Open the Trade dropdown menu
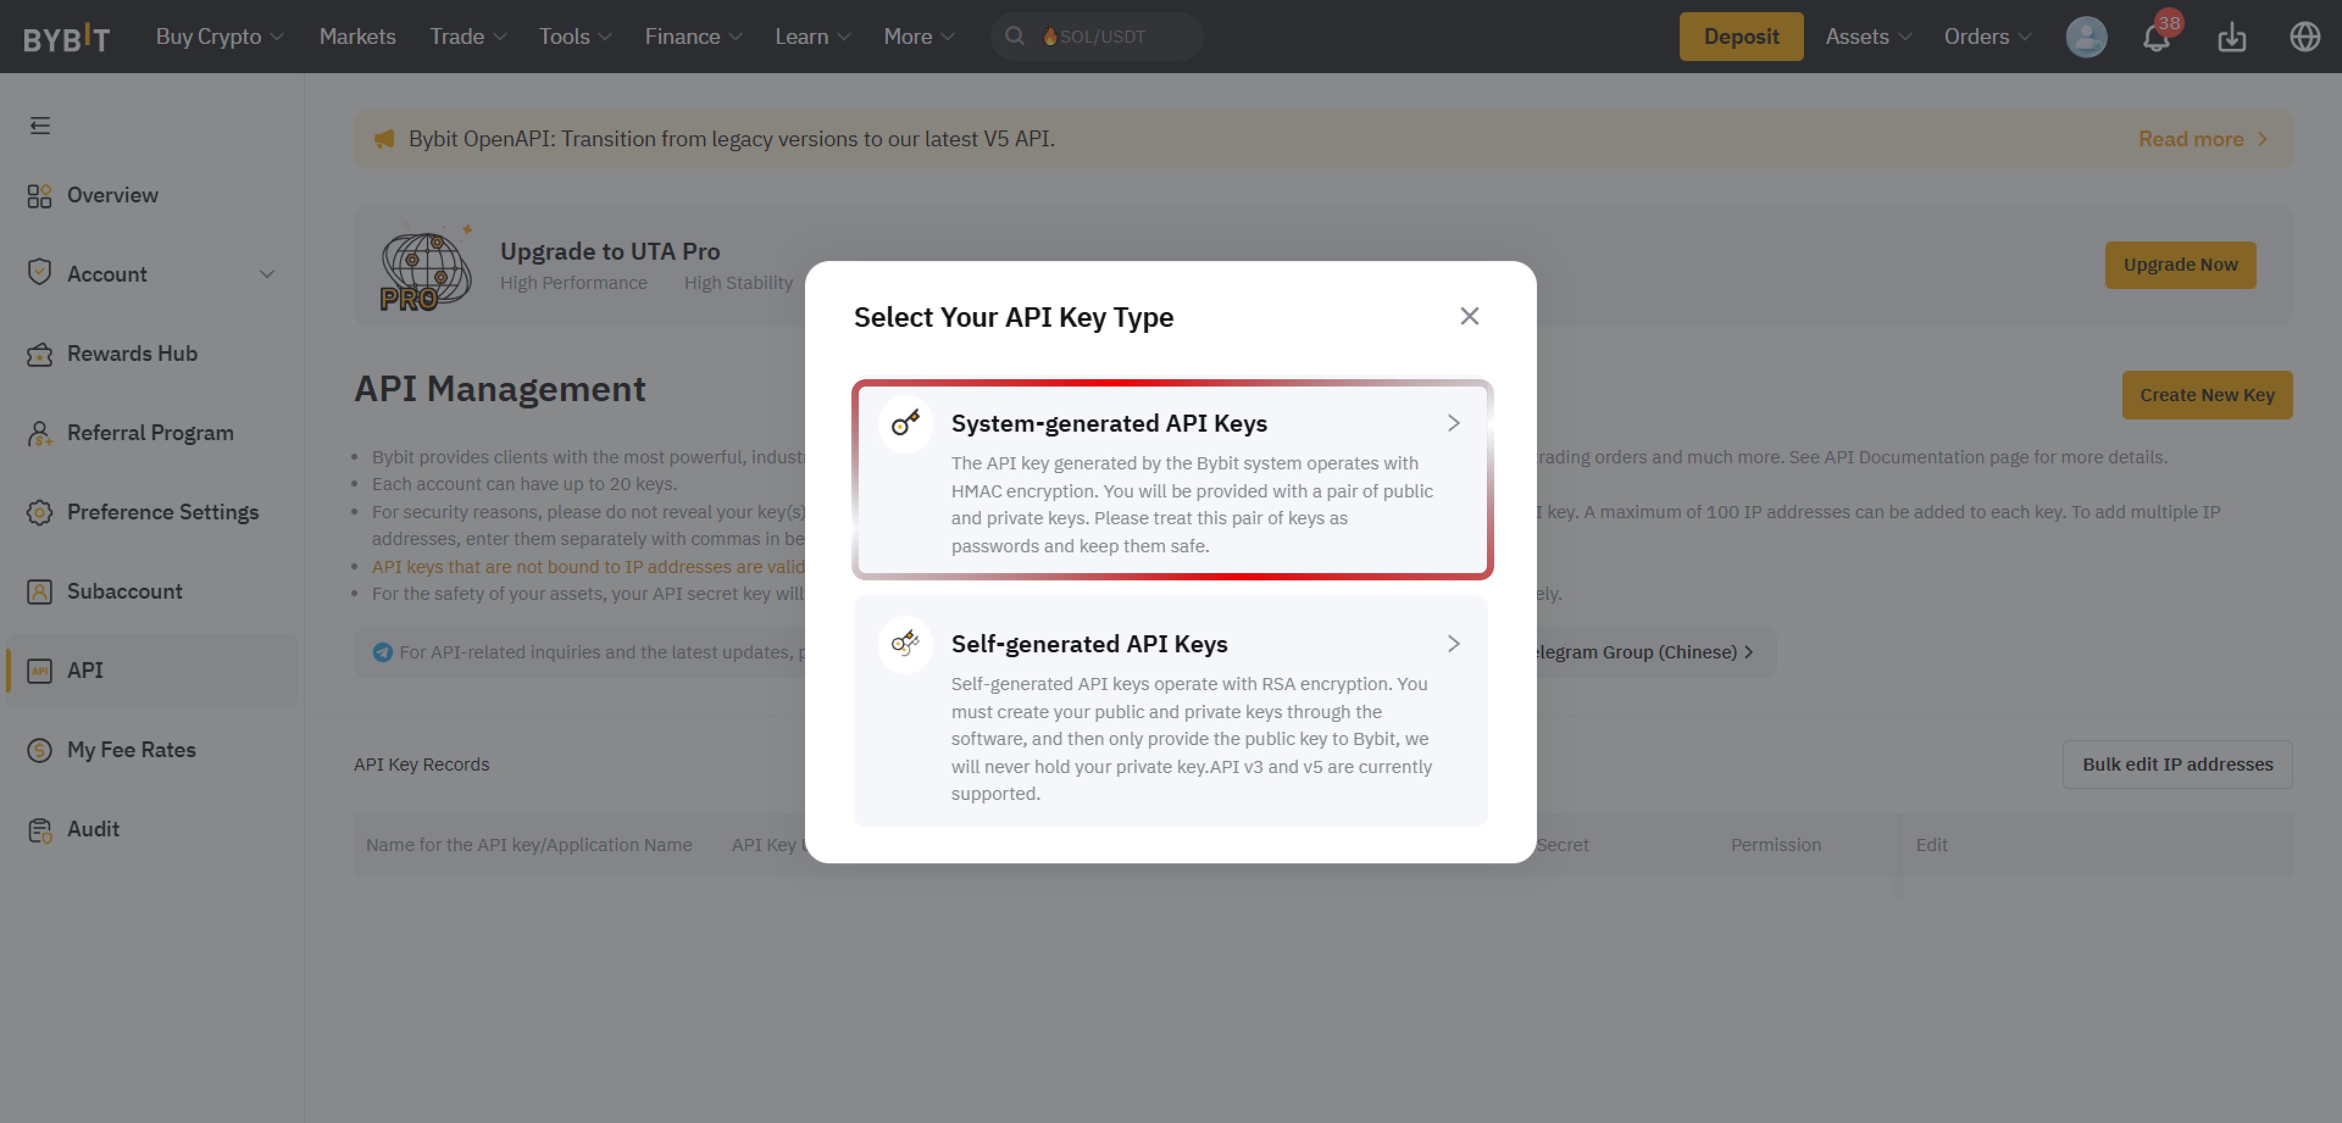 pos(467,37)
